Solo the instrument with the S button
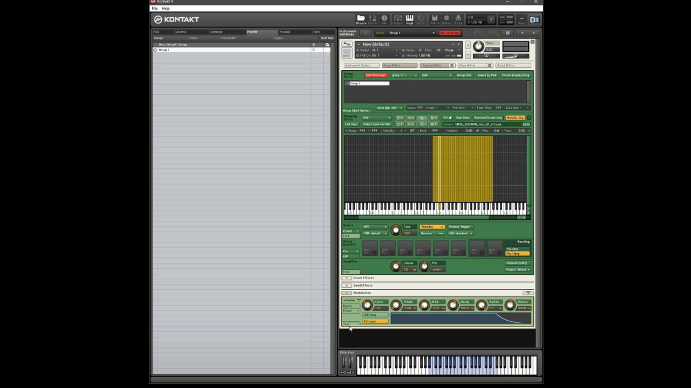Screen dimensions: 691x388 468,45
